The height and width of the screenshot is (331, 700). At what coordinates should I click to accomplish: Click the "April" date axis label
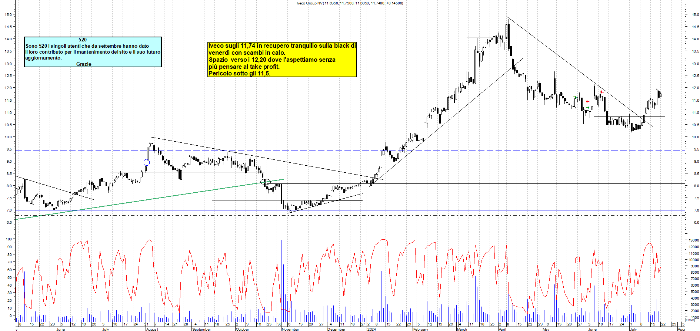502,329
